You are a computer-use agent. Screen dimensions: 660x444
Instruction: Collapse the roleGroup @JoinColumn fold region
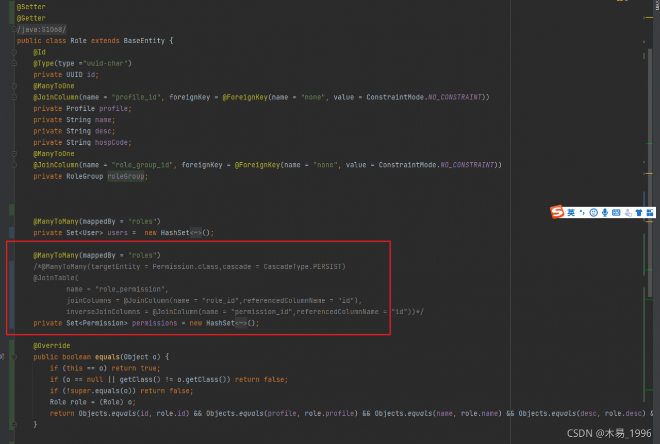[14, 164]
